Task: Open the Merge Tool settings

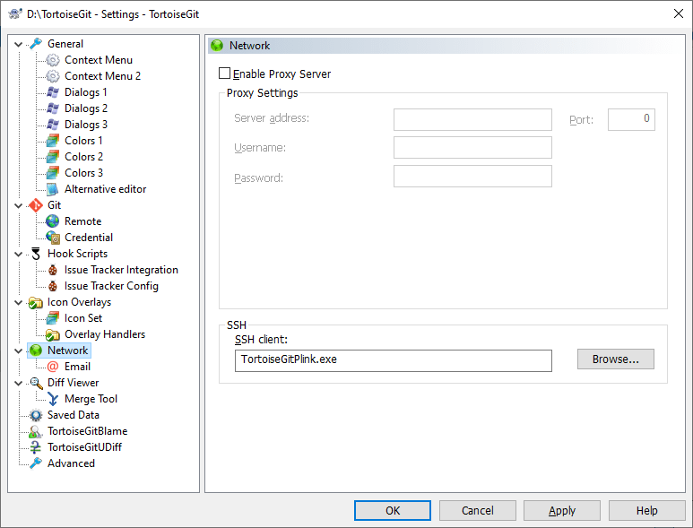Action: tap(91, 399)
